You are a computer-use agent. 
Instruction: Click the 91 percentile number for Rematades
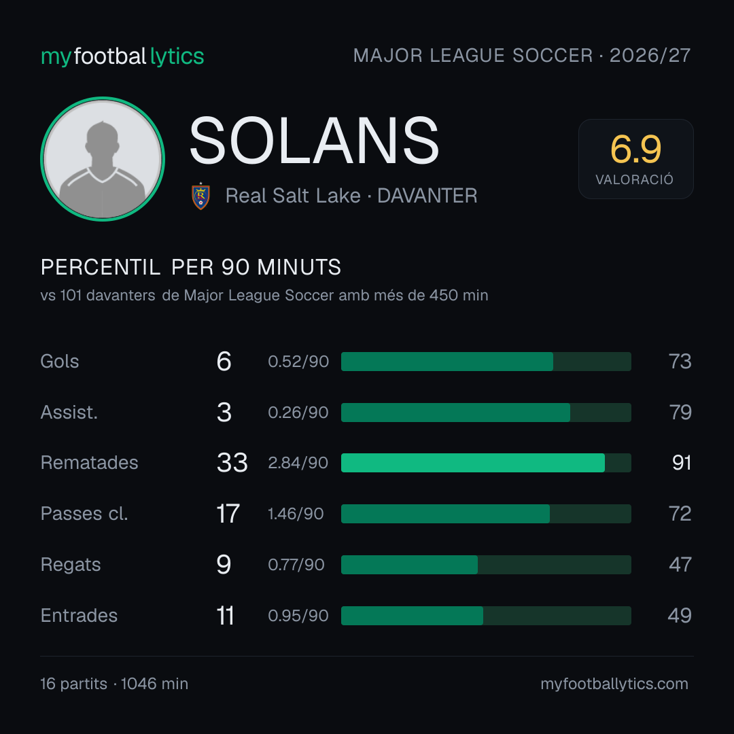(682, 463)
